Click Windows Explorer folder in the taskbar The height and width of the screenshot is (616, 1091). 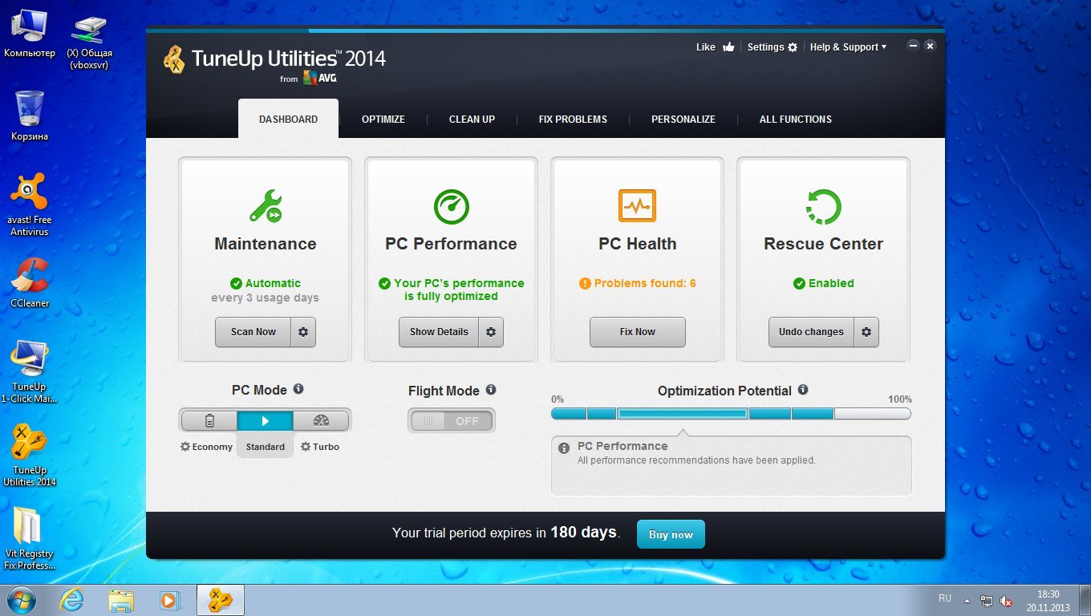(x=121, y=600)
